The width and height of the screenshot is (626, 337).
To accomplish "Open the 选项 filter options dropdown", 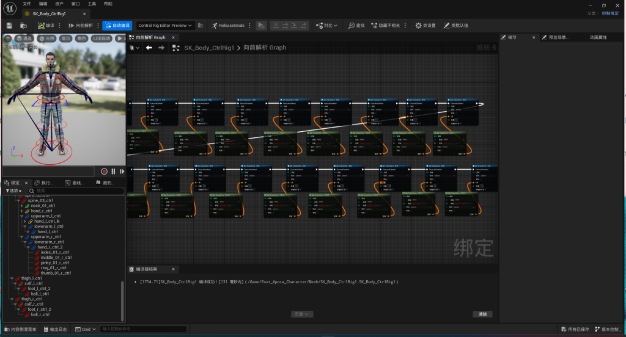I will [x=14, y=191].
